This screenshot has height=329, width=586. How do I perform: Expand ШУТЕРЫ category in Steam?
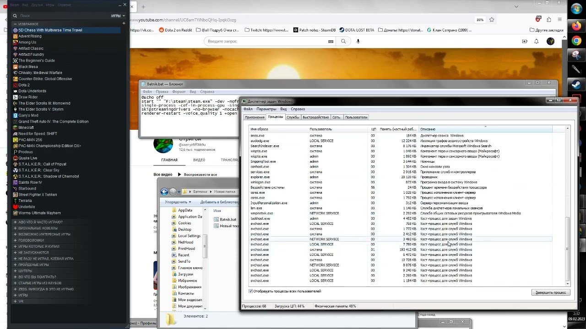[x=15, y=271]
